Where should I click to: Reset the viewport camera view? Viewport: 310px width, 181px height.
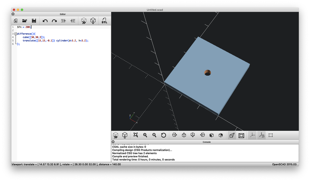164,135
